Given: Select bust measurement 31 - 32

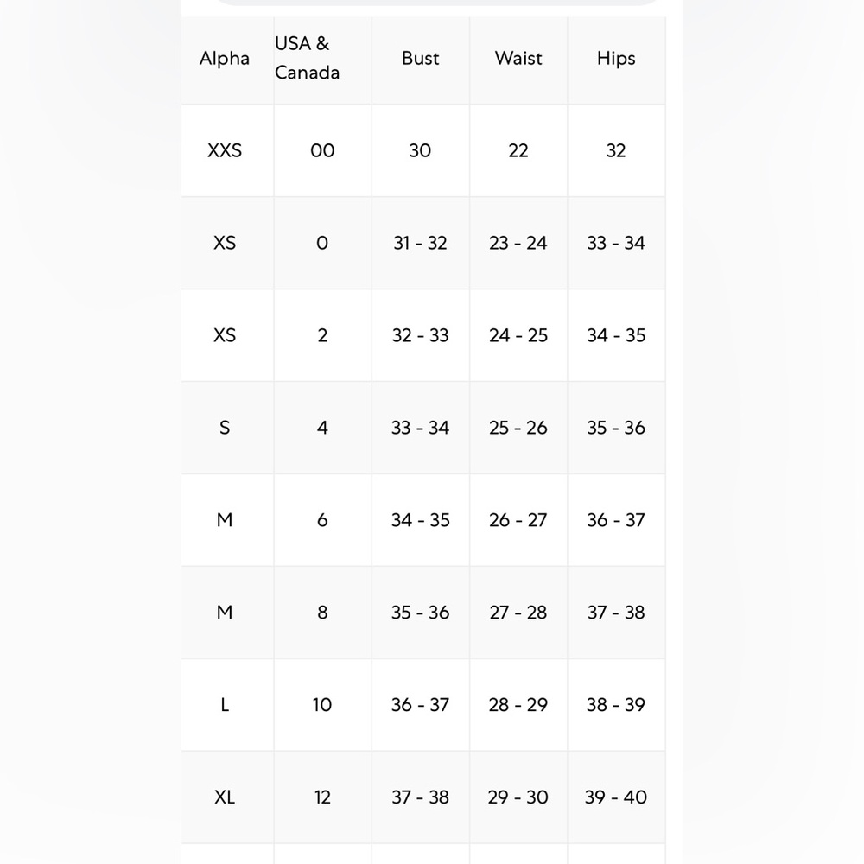Looking at the screenshot, I should (420, 243).
